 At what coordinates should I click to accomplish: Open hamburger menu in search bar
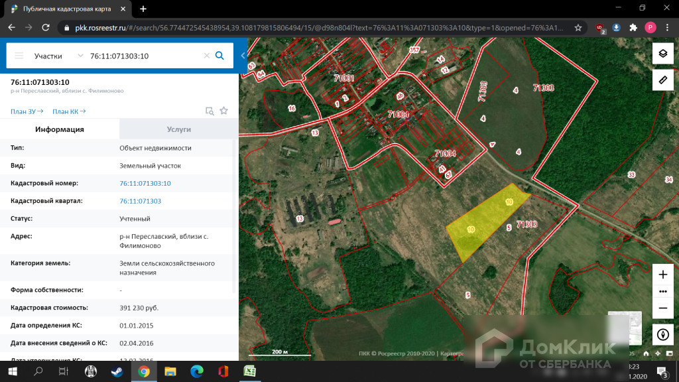[x=19, y=56]
